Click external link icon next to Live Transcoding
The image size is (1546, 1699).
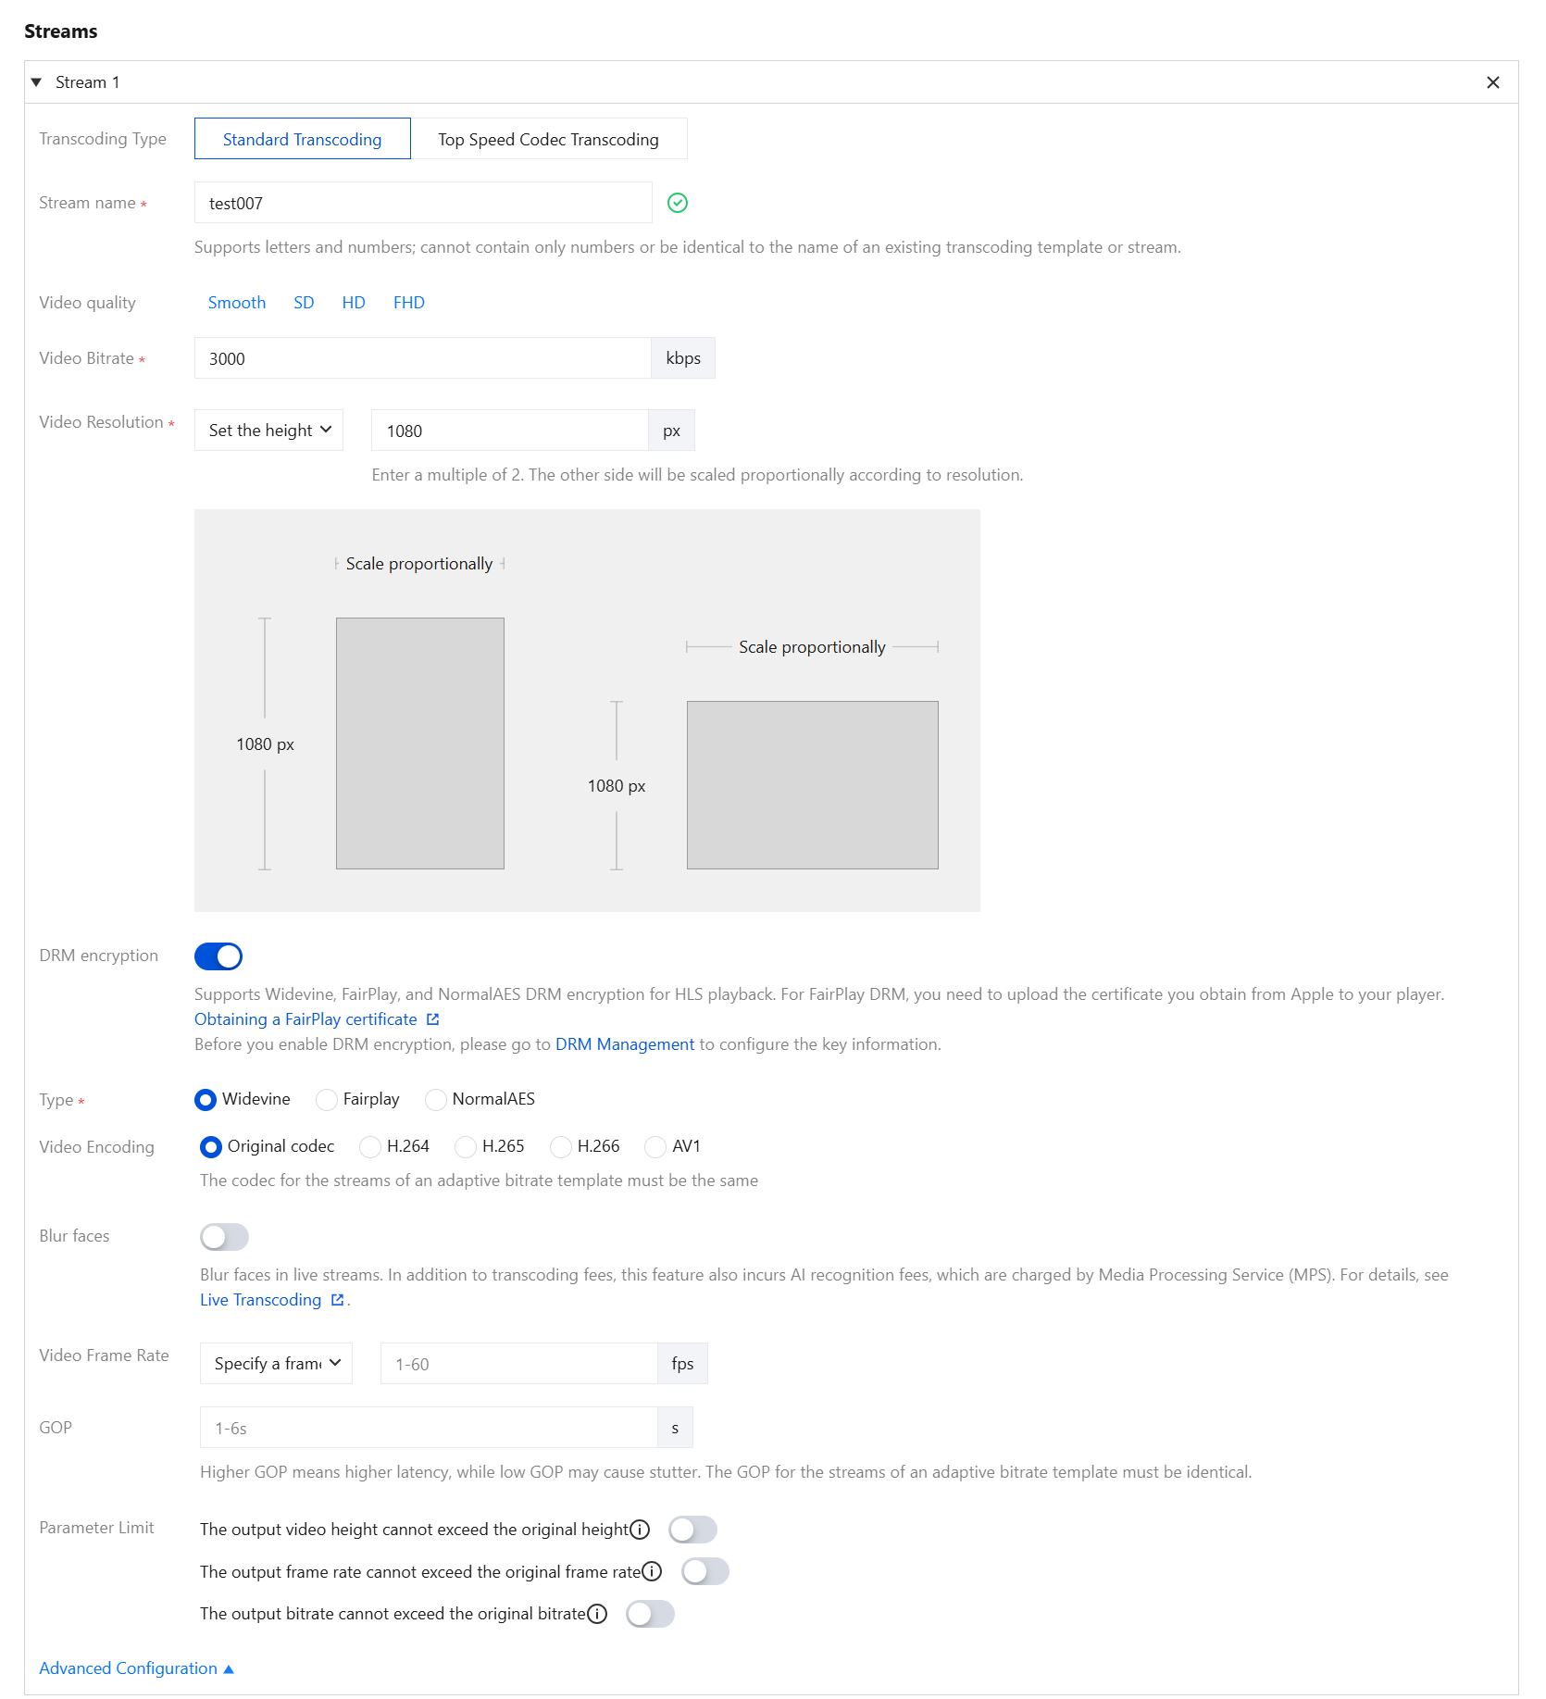pyautogui.click(x=337, y=1300)
